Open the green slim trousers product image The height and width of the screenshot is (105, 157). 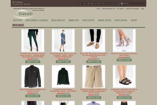click(33, 40)
